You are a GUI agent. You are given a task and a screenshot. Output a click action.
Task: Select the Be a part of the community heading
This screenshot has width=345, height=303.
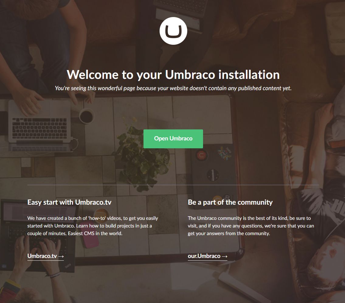(x=230, y=202)
